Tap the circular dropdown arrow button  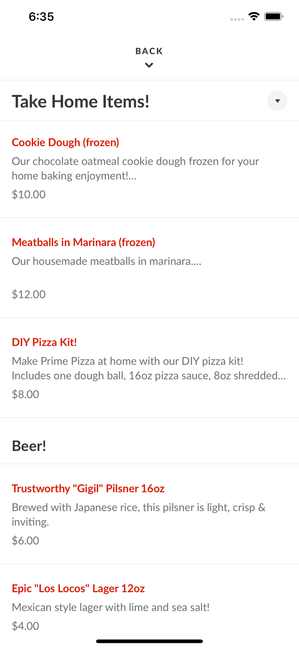click(x=277, y=101)
